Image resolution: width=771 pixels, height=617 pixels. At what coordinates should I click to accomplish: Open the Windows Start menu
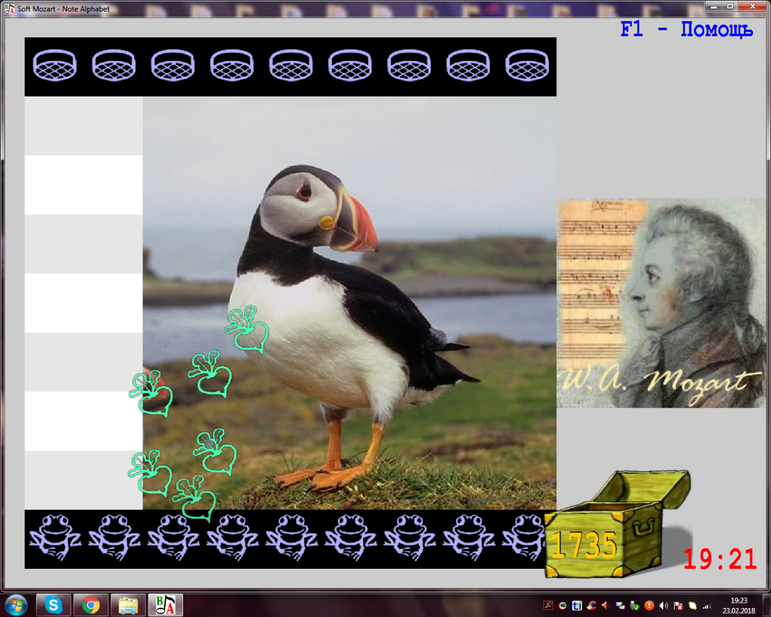tap(15, 605)
